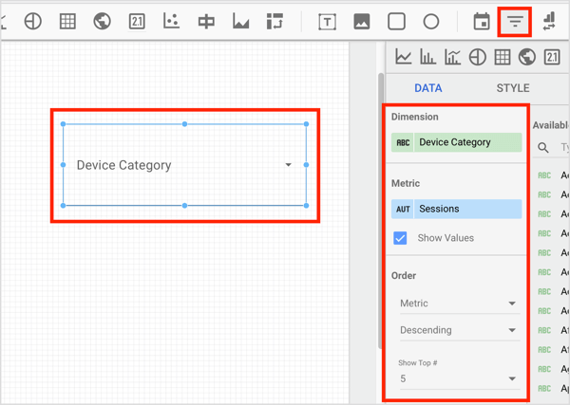Add a scatter chart from toolbar
This screenshot has height=405, width=570.
[171, 21]
